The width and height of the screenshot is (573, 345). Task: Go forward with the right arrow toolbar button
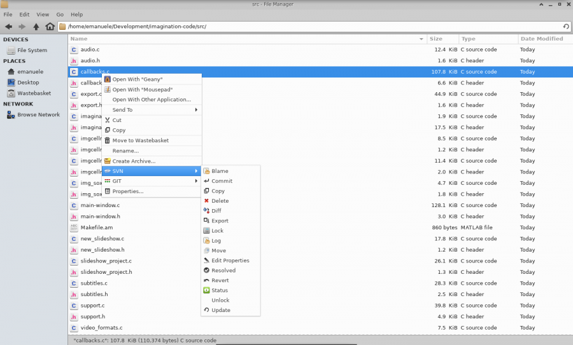[x=22, y=27]
